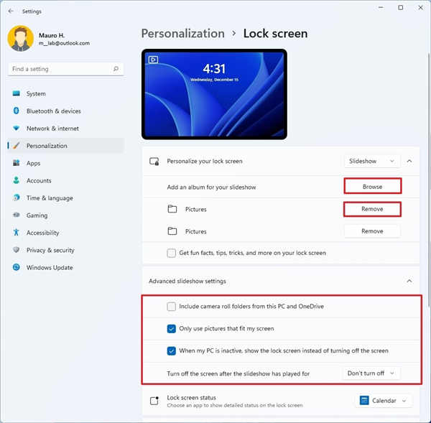Go to Bluetooth & devices settings

65,111
